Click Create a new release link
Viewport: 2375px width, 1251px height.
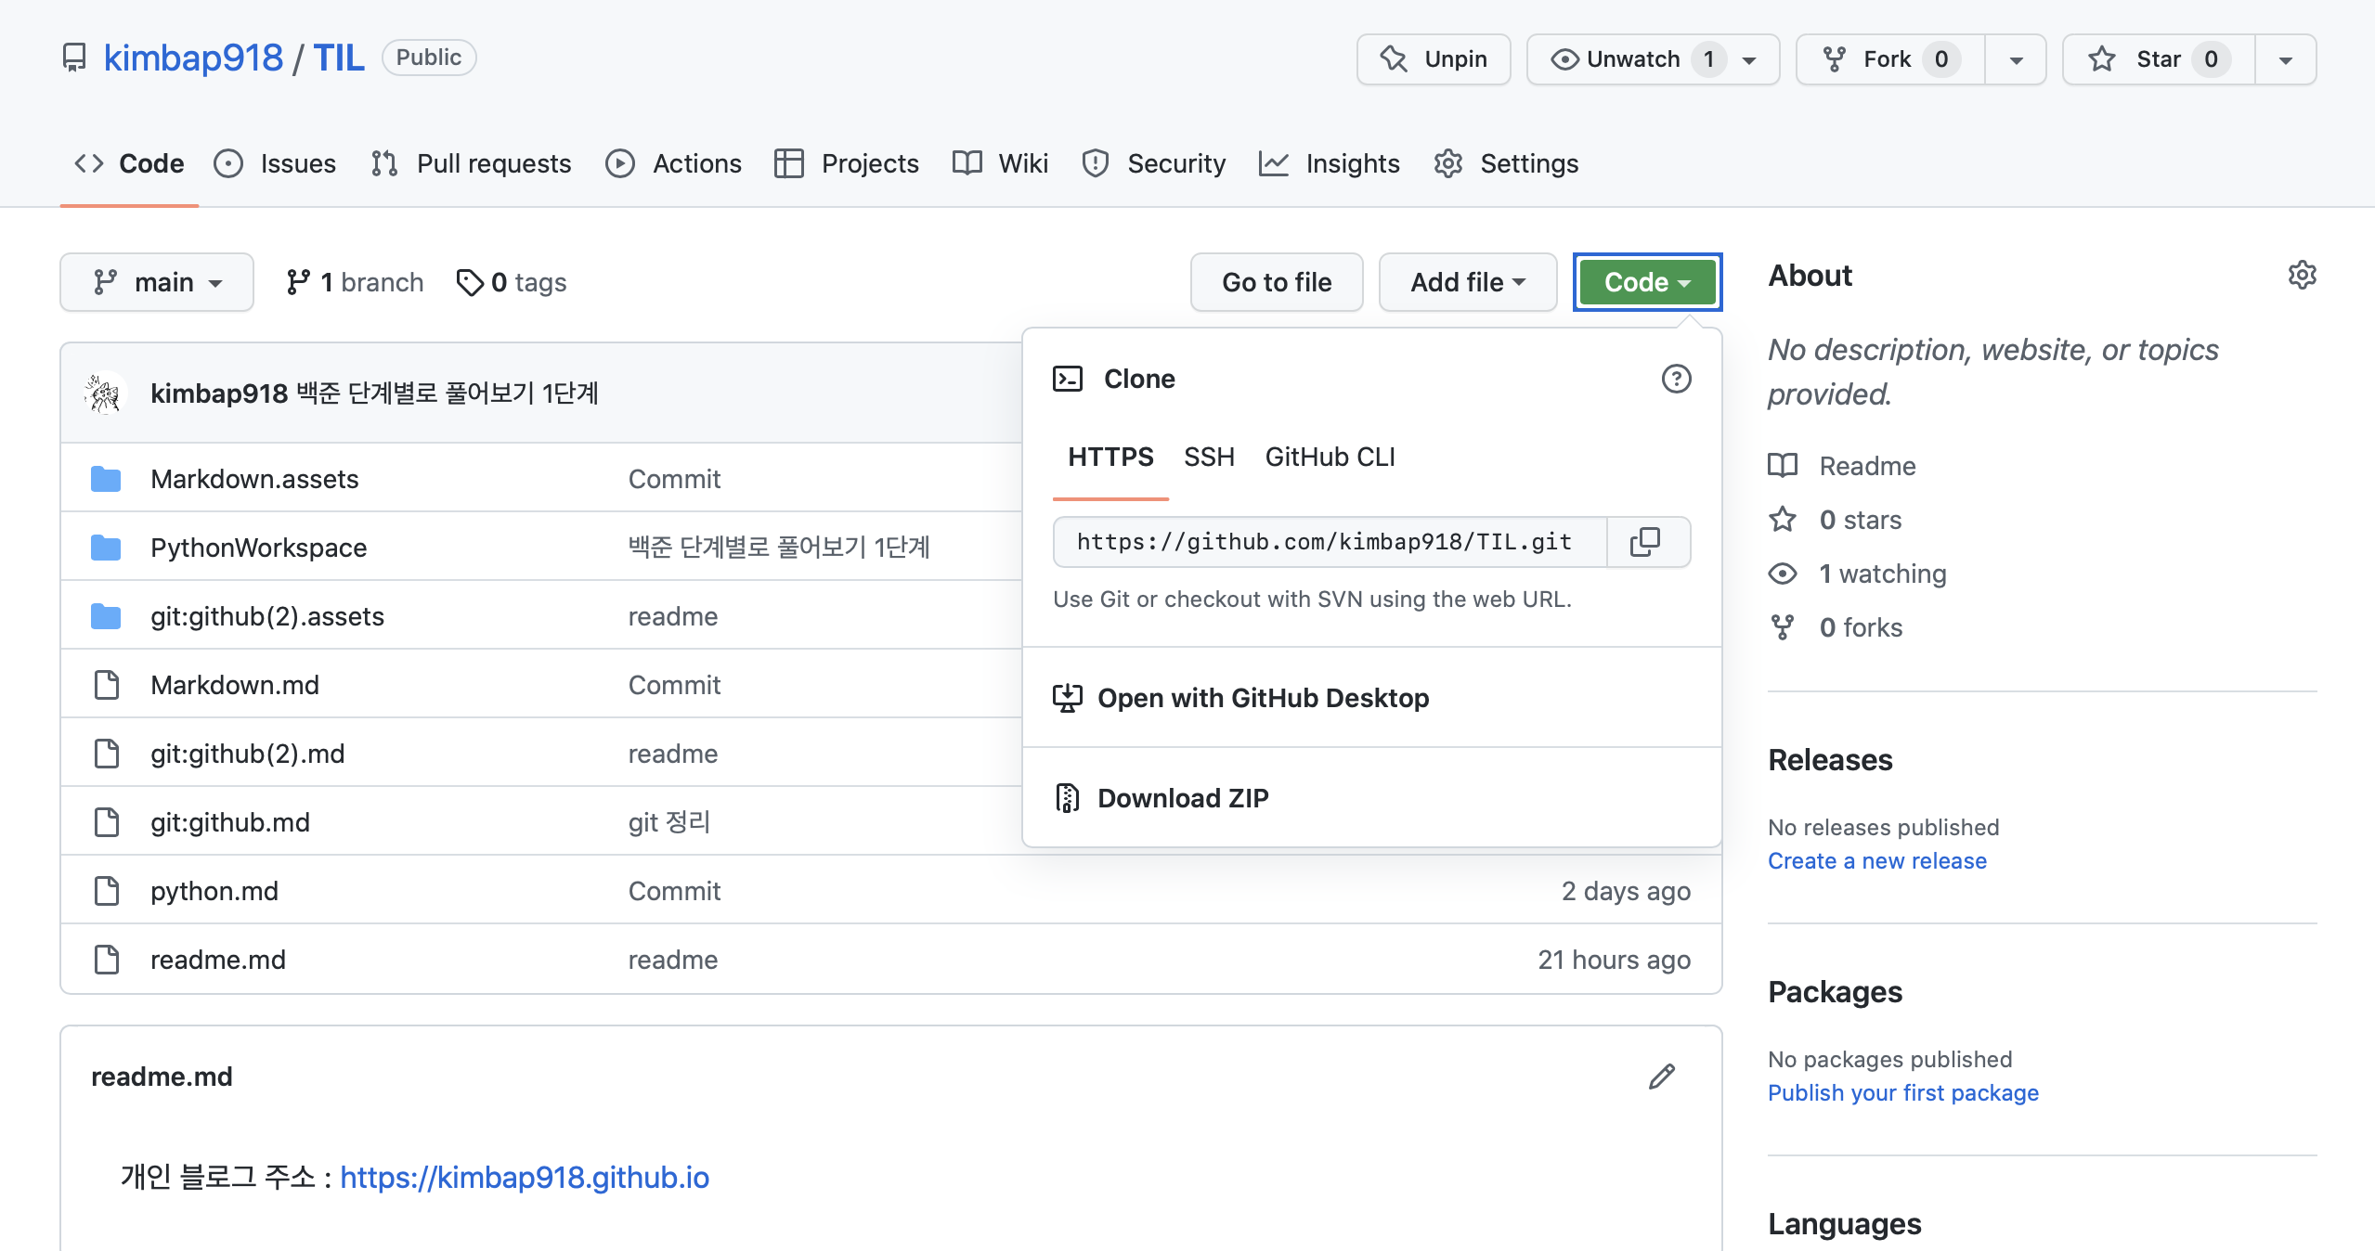click(1876, 861)
